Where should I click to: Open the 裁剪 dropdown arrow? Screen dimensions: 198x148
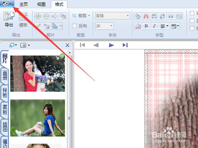[89, 16]
